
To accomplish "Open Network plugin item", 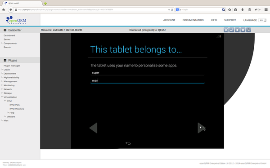I will tap(8, 89).
